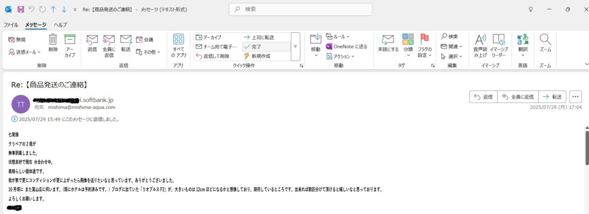Image resolution: width=589 pixels, height=214 pixels.
Task: Run the 完了 quick step
Action: tap(266, 47)
